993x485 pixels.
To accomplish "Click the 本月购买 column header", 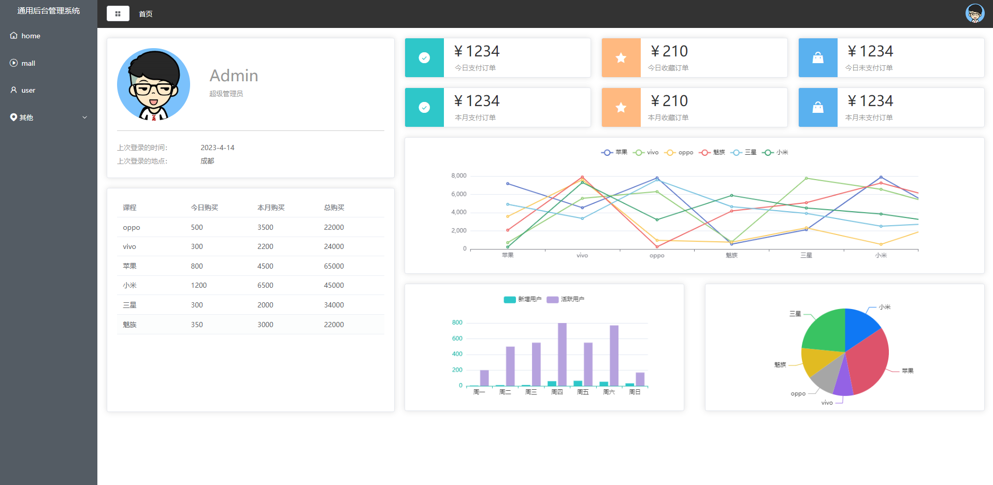I will point(271,208).
